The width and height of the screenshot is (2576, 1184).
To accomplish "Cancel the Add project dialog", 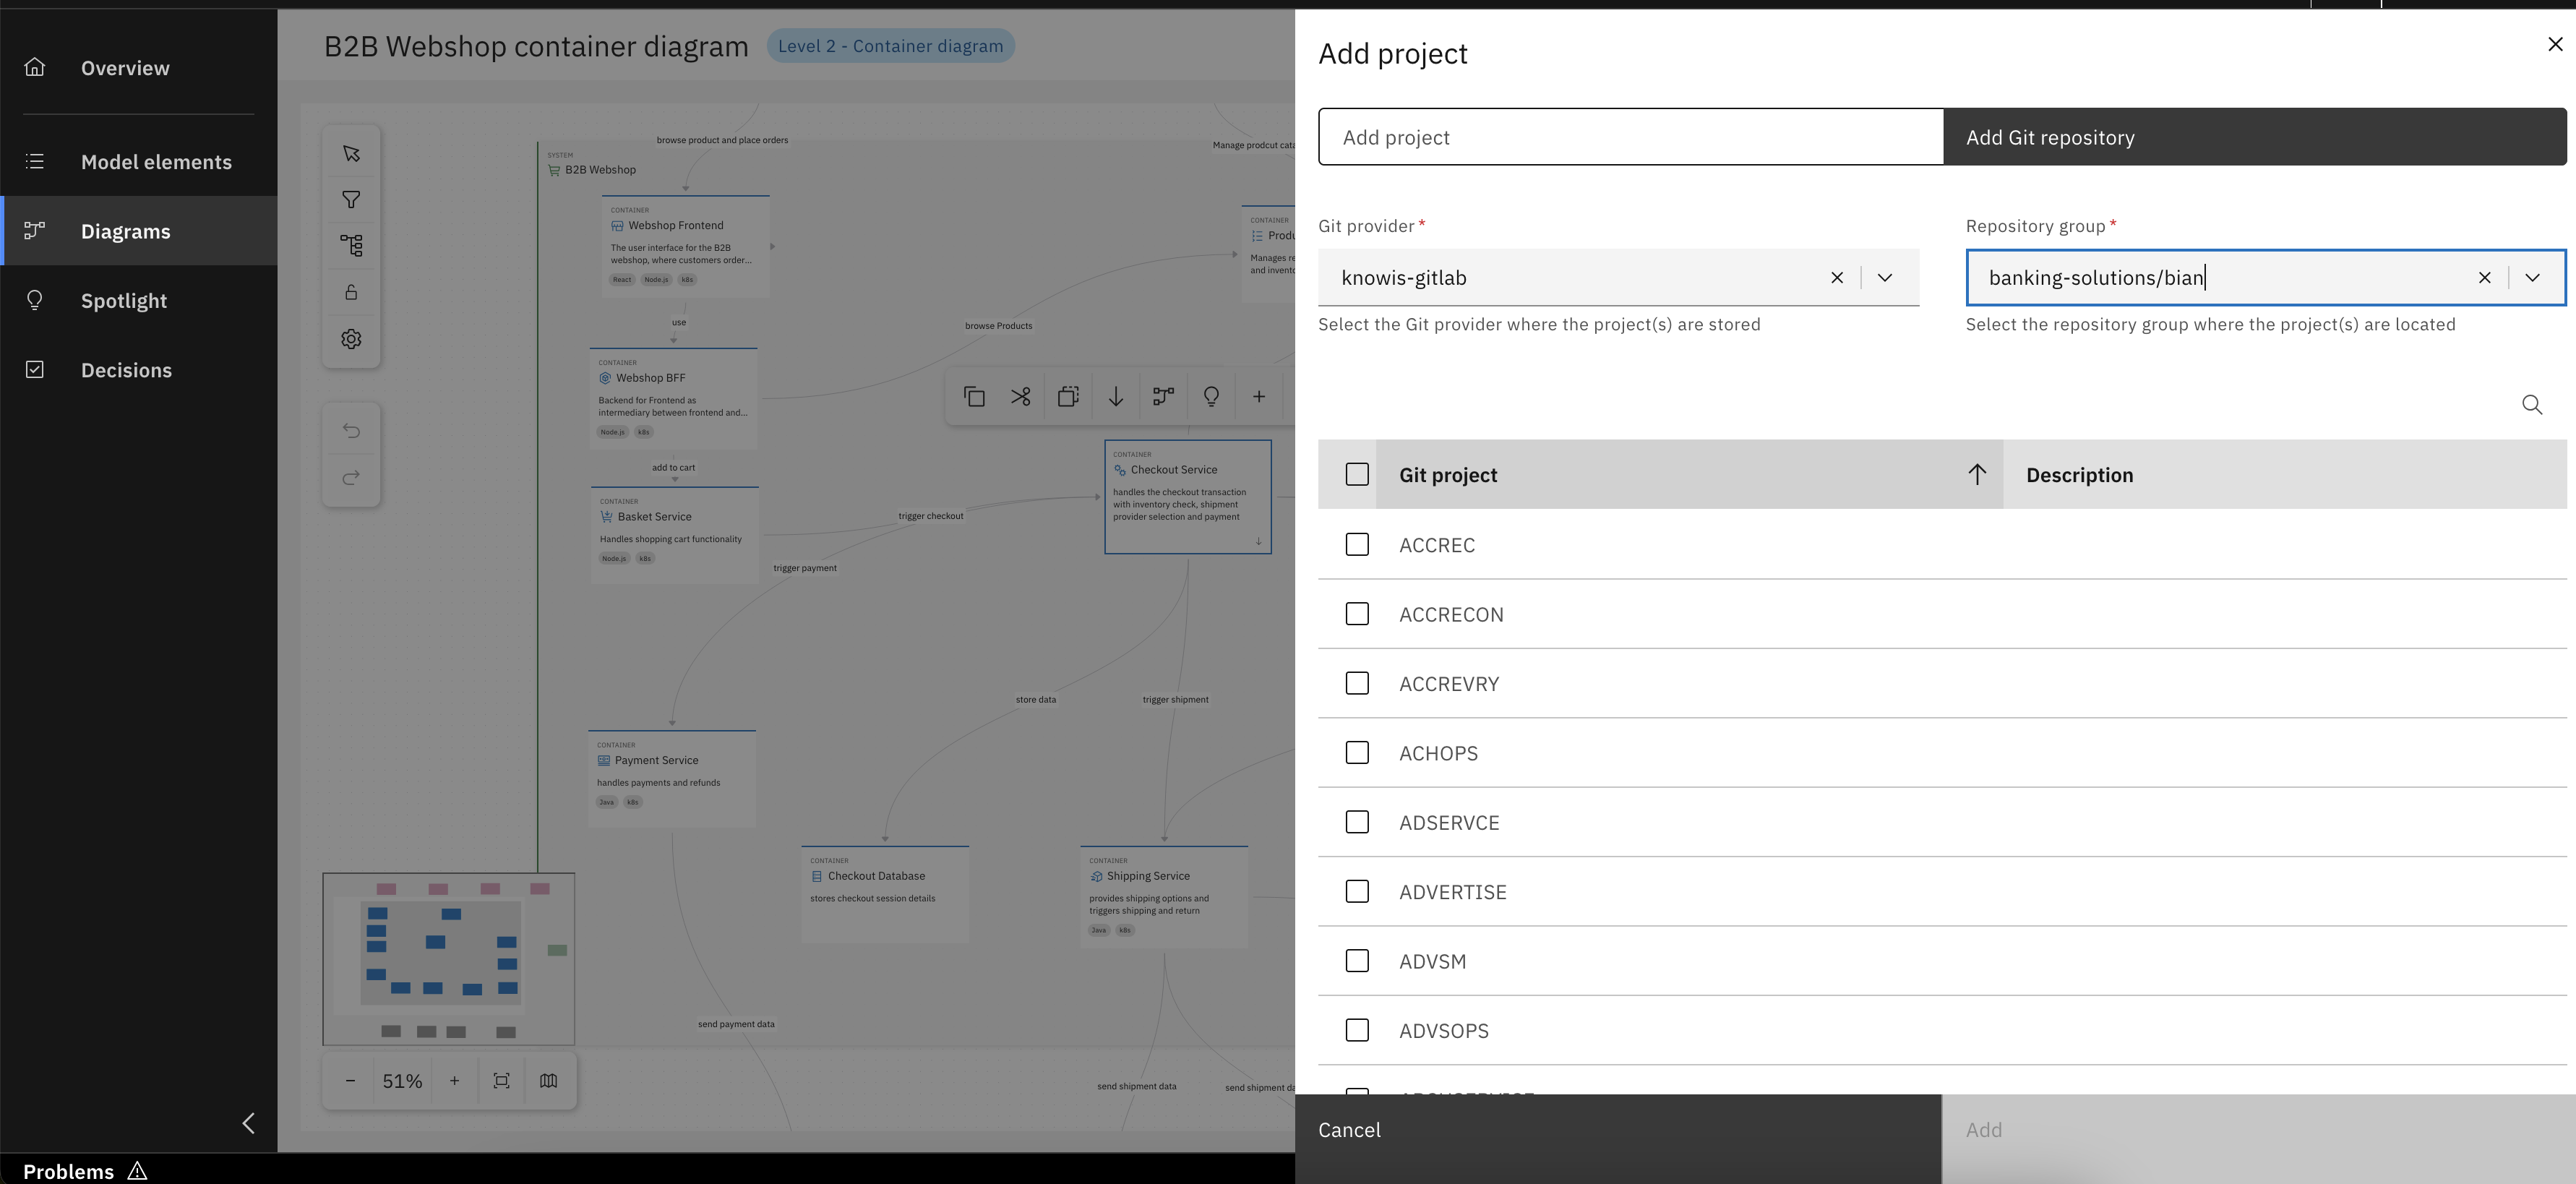I will (1349, 1130).
